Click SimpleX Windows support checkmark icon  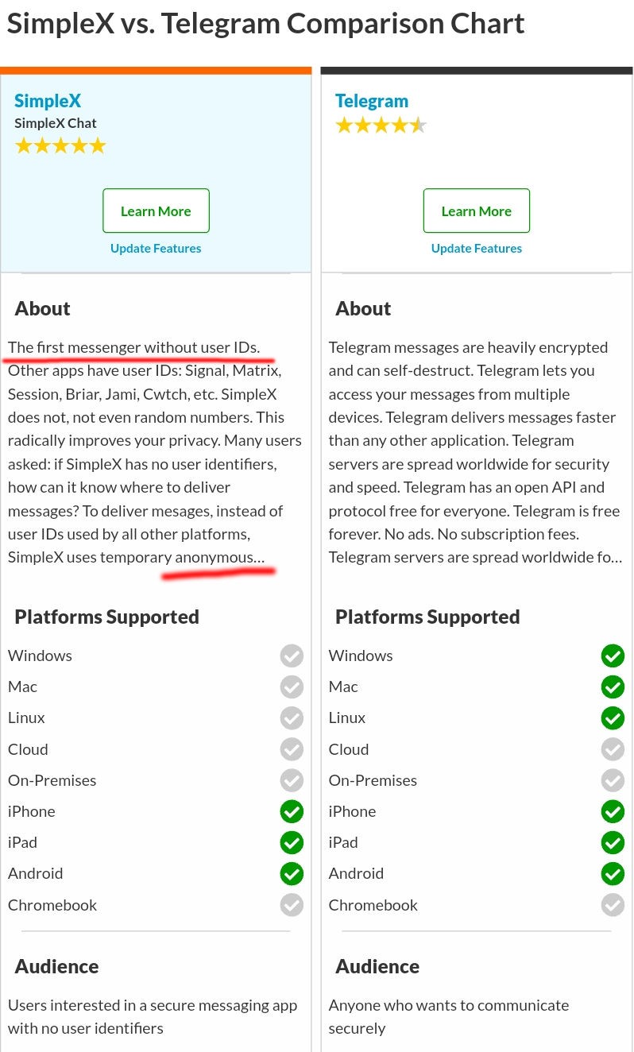292,656
